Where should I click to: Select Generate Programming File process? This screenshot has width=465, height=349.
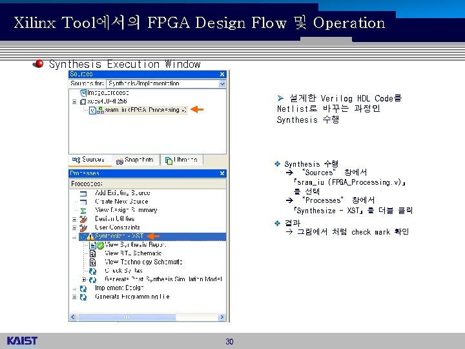(132, 297)
